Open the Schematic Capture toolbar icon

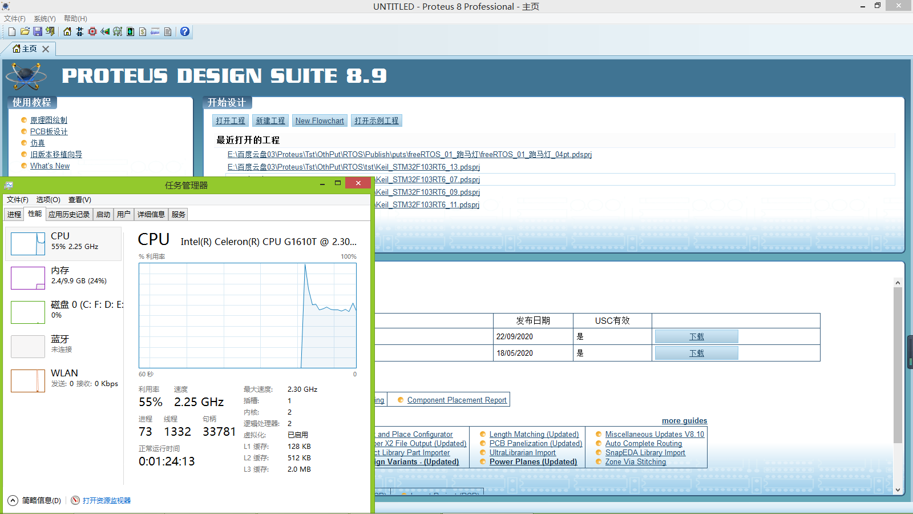[x=80, y=31]
